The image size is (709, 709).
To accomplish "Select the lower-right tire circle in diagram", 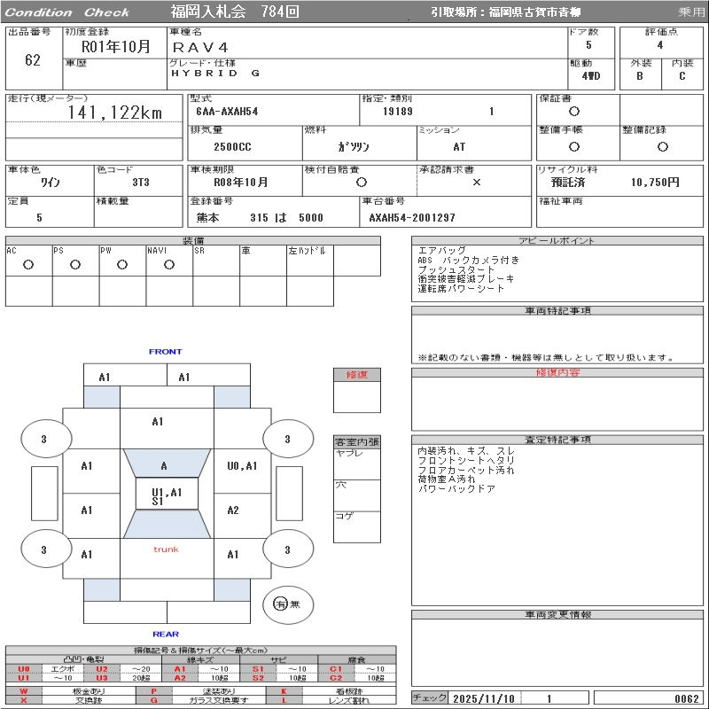I will click(287, 550).
